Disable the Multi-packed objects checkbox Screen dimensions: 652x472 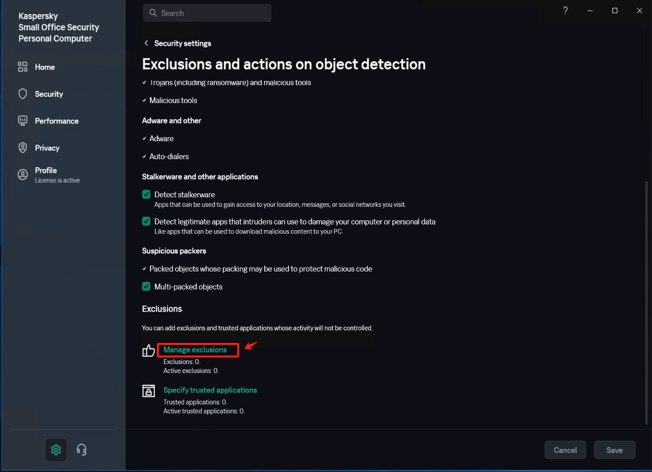tap(146, 286)
